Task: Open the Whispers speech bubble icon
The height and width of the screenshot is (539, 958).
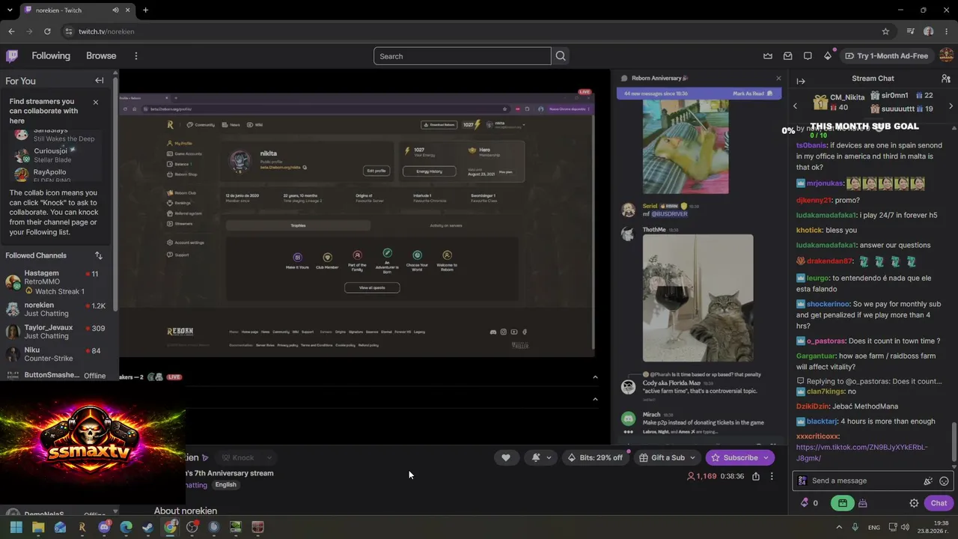Action: pyautogui.click(x=808, y=56)
